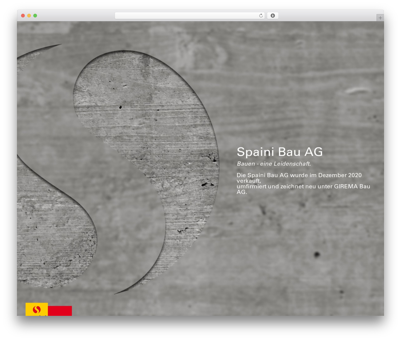Reload the page with the refresh icon

click(261, 16)
